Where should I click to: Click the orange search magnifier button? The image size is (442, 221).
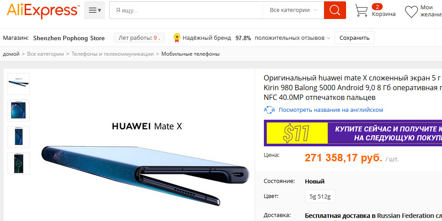[x=335, y=10]
